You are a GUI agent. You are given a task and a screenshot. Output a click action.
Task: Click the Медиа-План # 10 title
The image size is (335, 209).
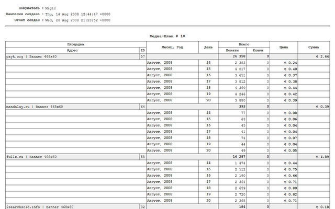(167, 37)
